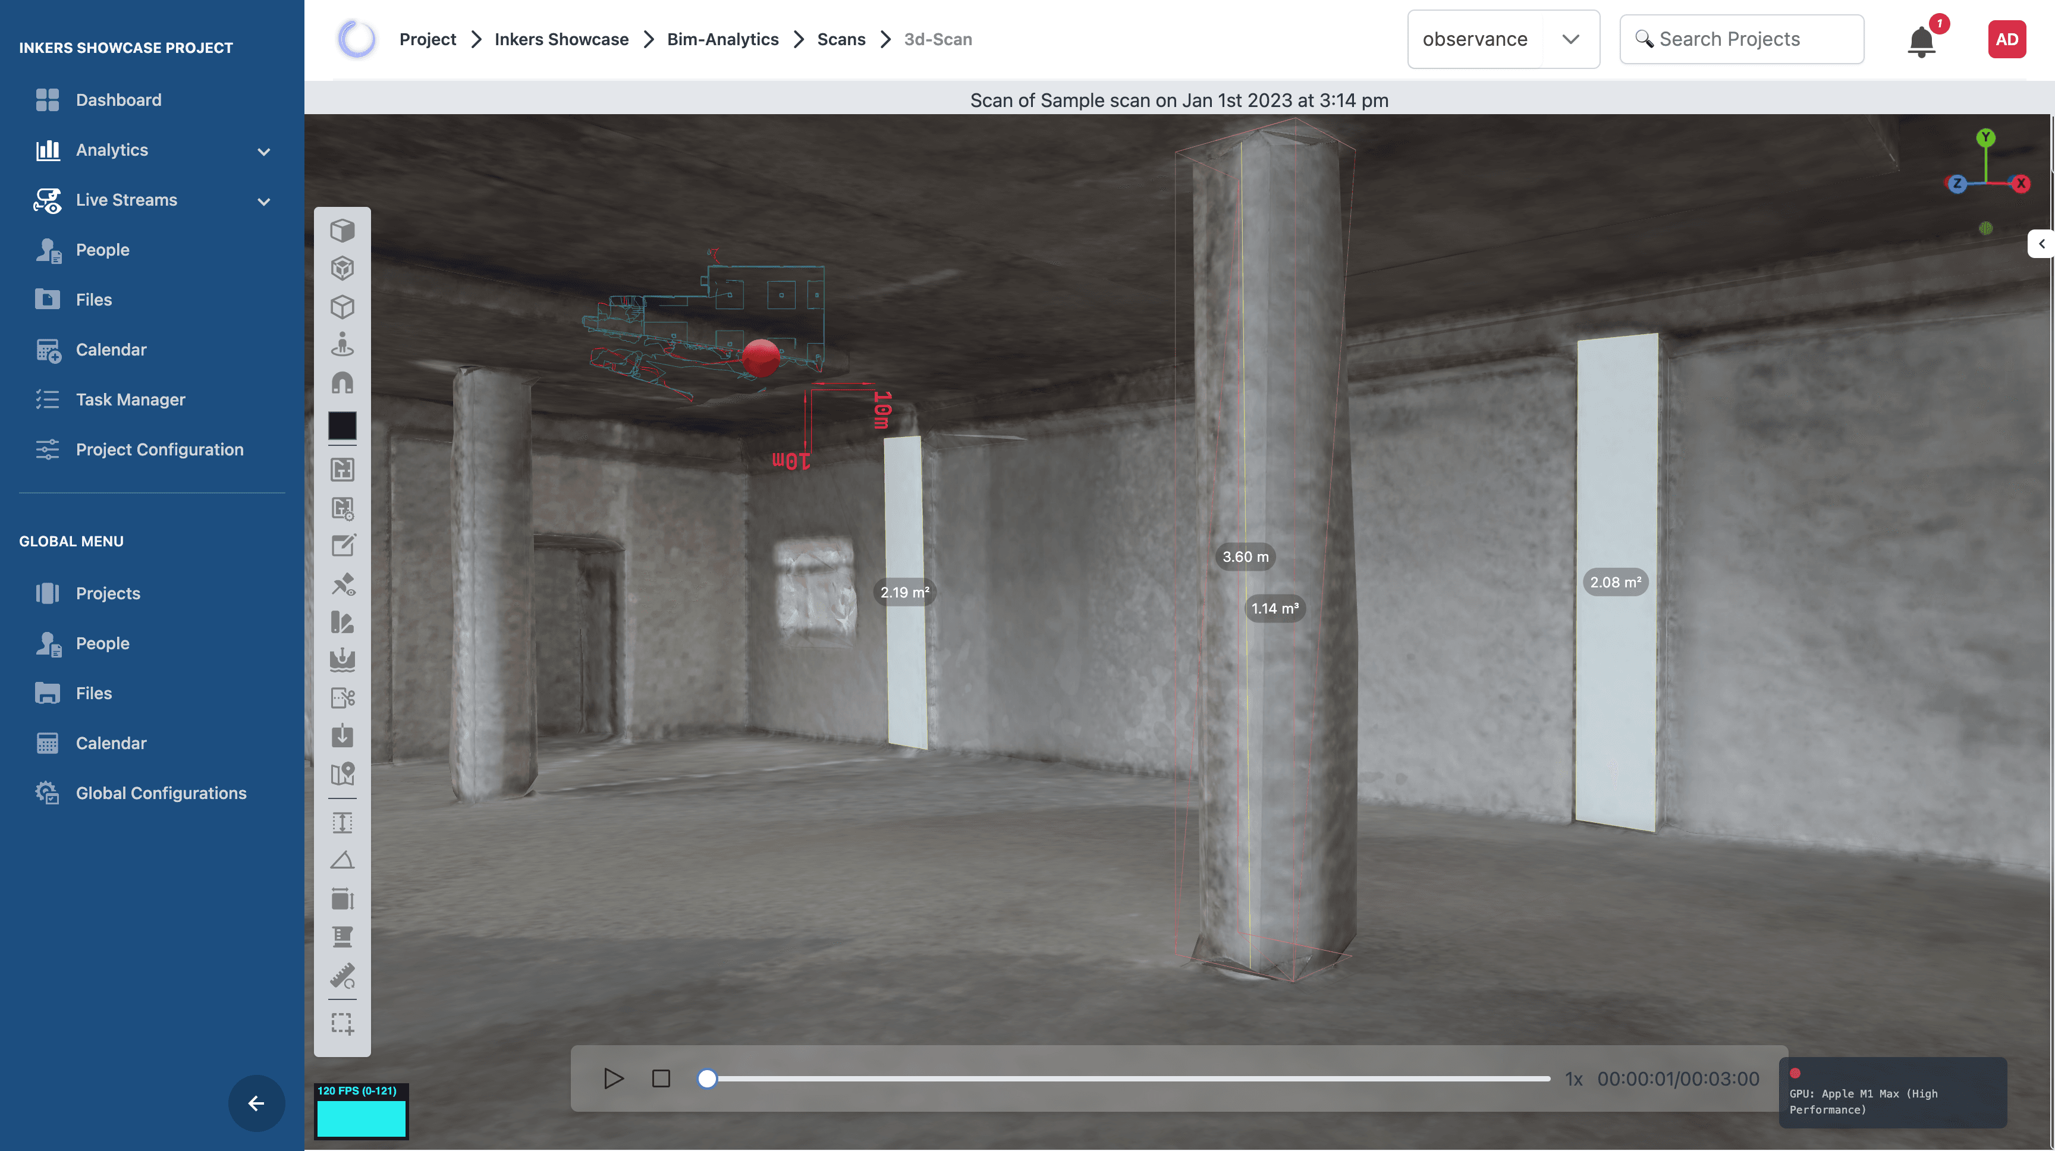The width and height of the screenshot is (2055, 1151).
Task: Click the download/export icon in toolbar
Action: [x=343, y=735]
